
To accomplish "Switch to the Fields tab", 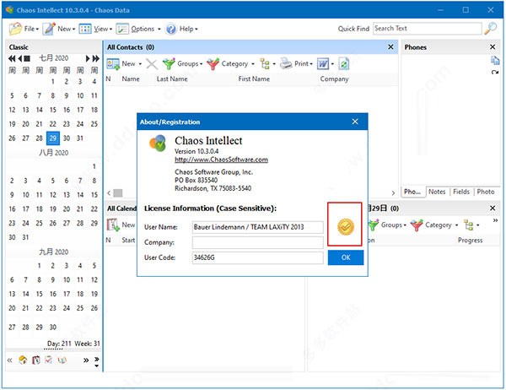I will [x=461, y=192].
